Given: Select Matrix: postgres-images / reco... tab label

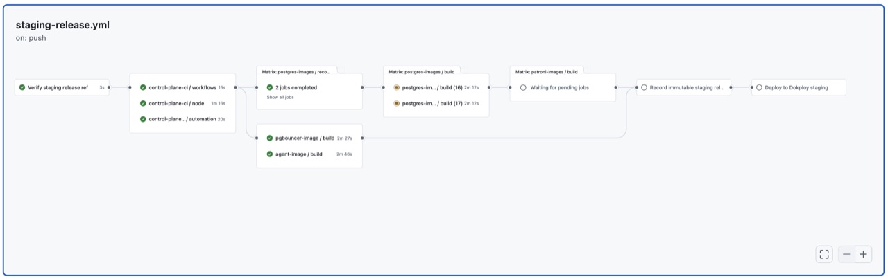Looking at the screenshot, I should click(296, 71).
